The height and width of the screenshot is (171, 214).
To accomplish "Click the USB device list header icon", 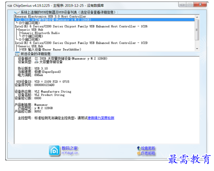I will tap(17, 12).
